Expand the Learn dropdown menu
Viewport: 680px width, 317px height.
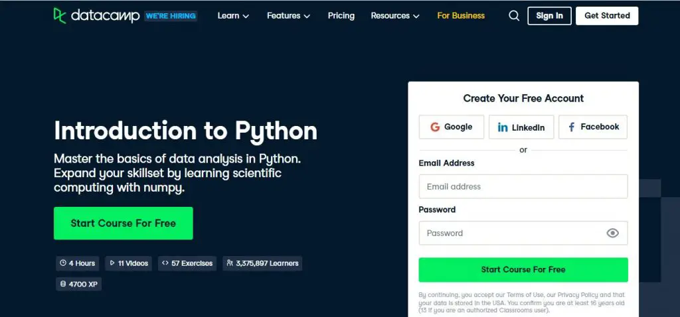click(x=233, y=16)
